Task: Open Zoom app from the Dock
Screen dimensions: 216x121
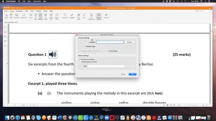Action: 107,118
